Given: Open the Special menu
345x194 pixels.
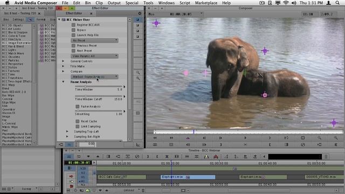Looking at the screenshot, I should pos(132,3).
